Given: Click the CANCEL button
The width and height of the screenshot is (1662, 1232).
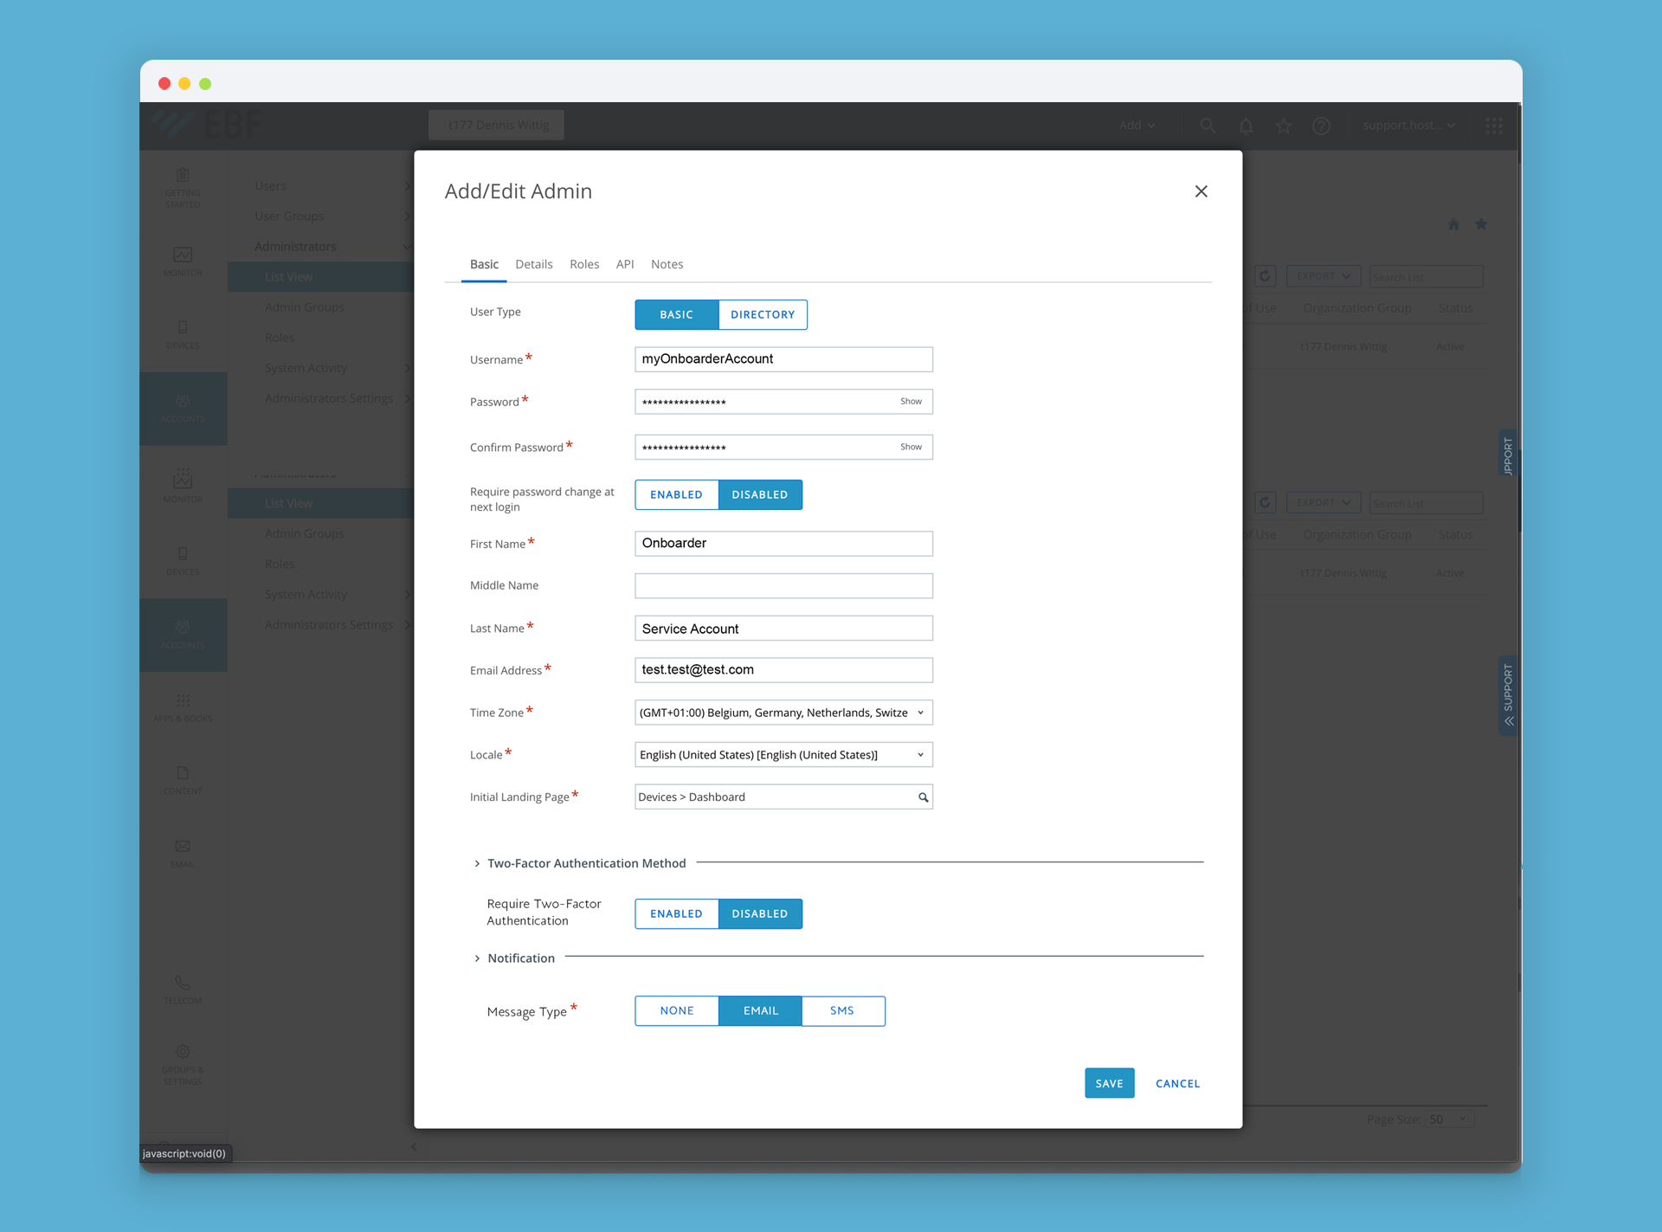Looking at the screenshot, I should 1178,1084.
